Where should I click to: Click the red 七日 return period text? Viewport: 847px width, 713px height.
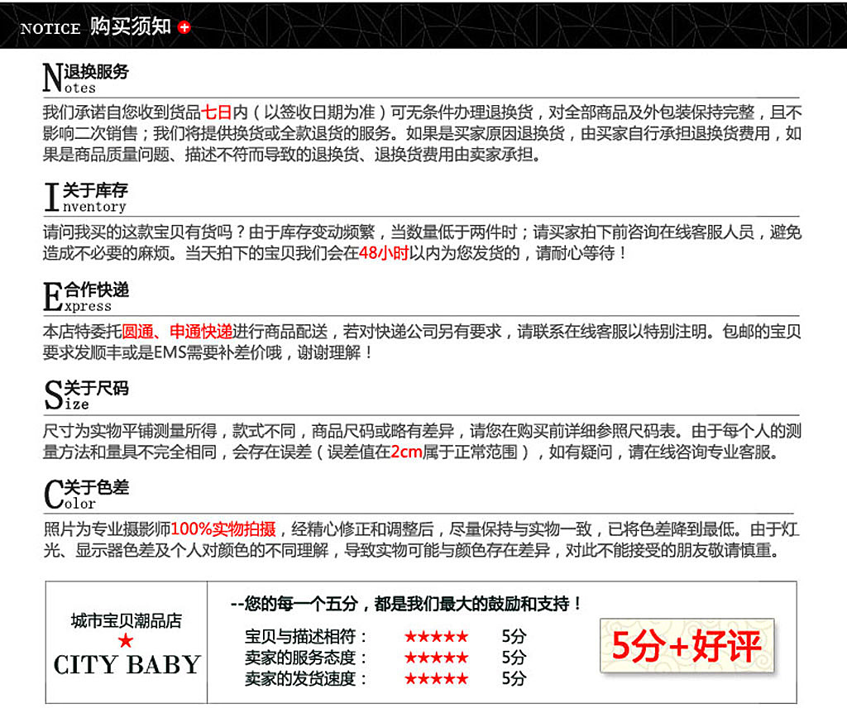(x=217, y=113)
